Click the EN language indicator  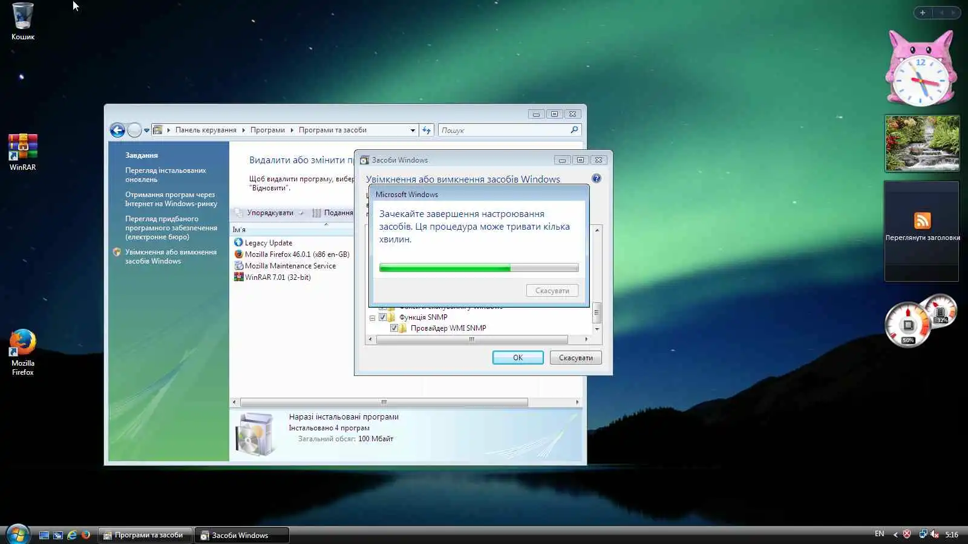[880, 534]
